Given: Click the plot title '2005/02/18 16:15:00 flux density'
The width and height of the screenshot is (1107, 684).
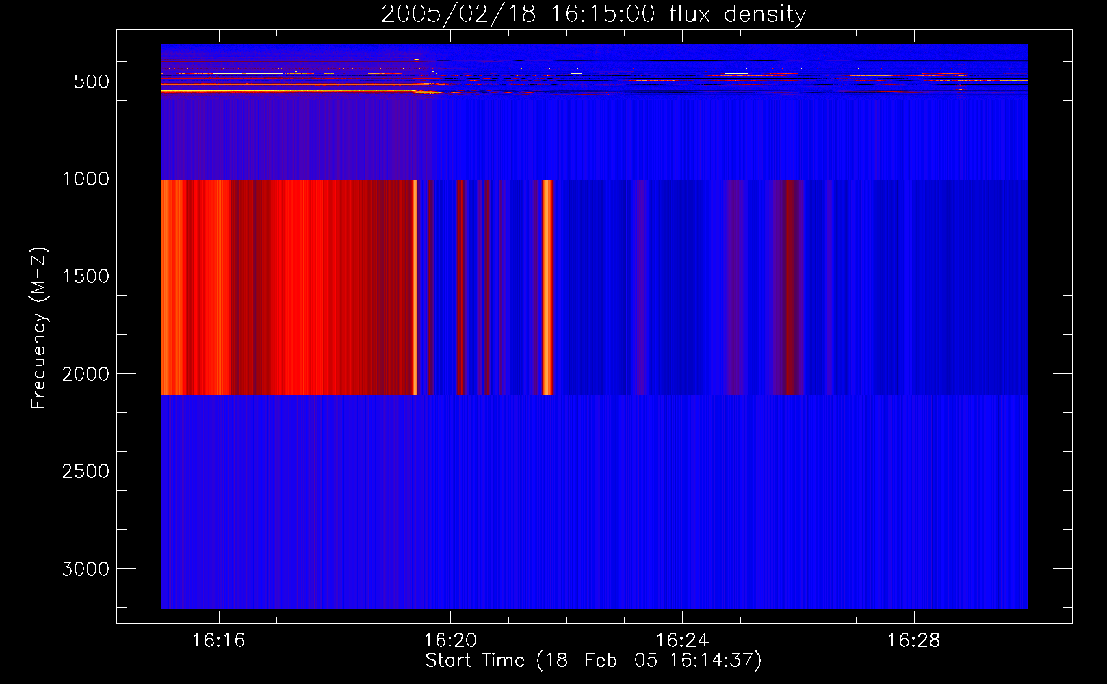Looking at the screenshot, I should (593, 14).
